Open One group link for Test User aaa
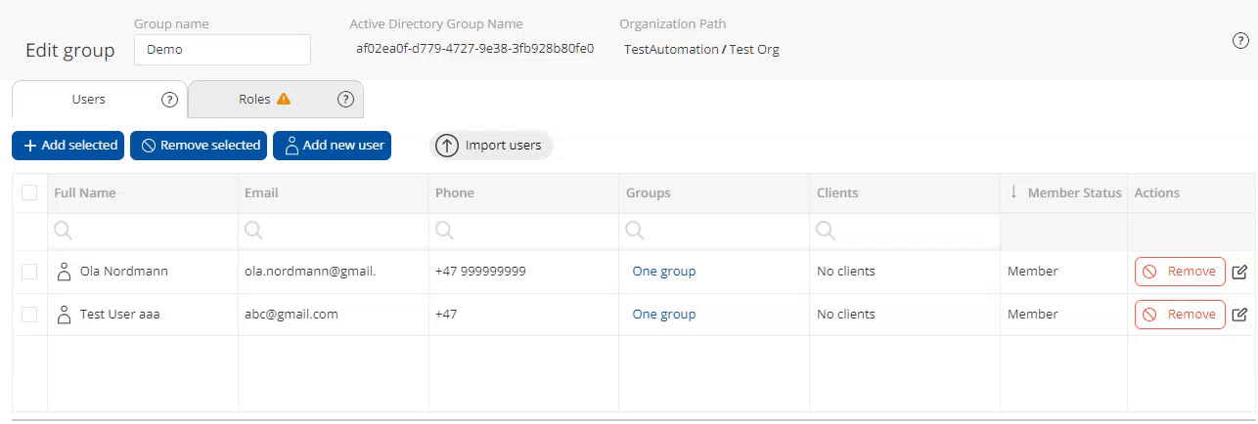 pos(663,315)
